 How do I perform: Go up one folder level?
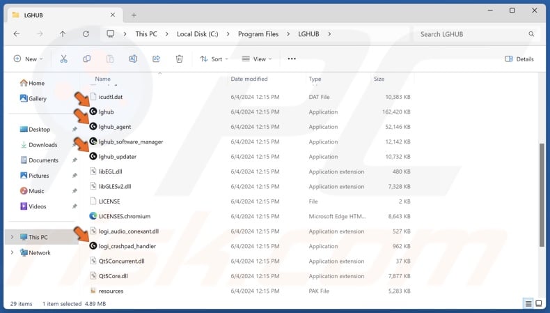[63, 34]
